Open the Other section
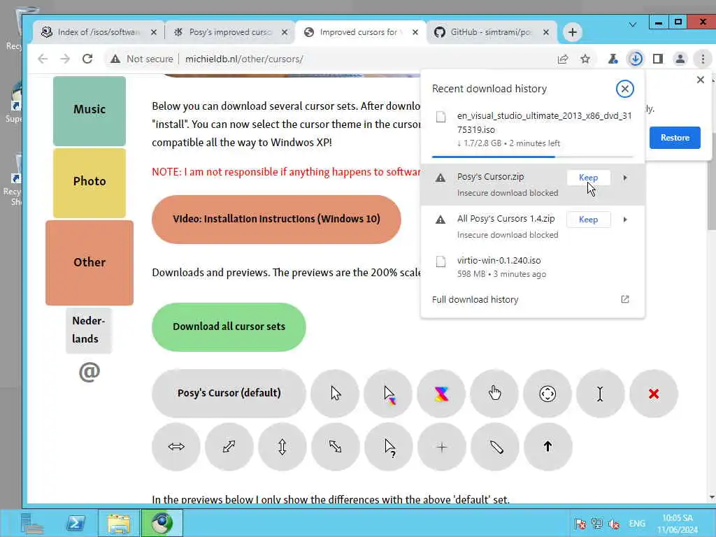 (x=89, y=263)
